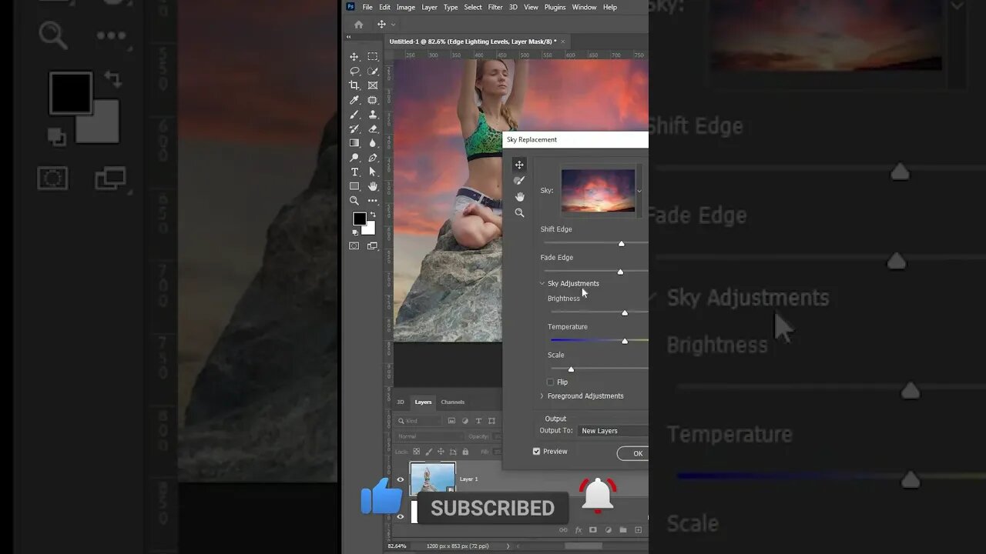Add a layer mask from panel bottom
This screenshot has height=554, width=986.
592,529
